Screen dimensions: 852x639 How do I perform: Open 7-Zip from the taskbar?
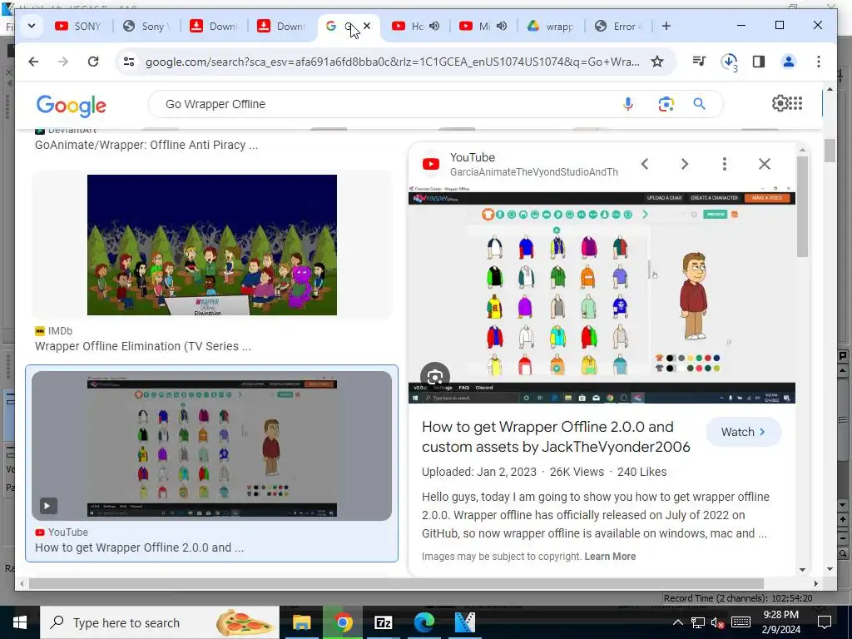[383, 622]
